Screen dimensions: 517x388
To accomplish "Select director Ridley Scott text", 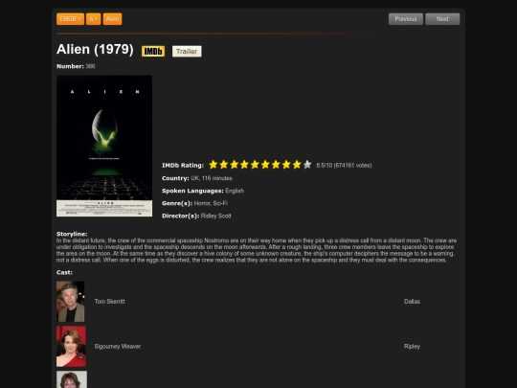I will tap(216, 216).
